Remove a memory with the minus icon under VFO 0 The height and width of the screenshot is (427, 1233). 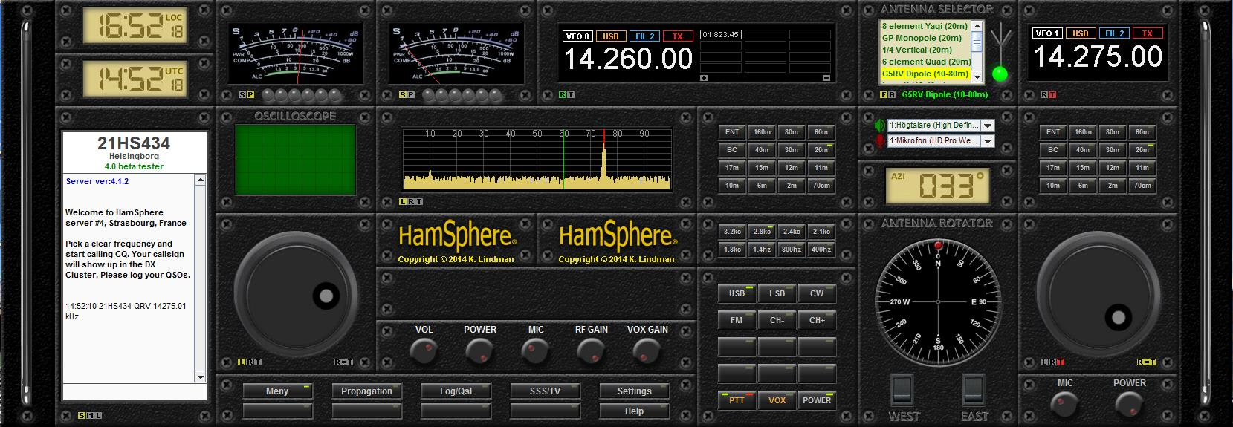[826, 77]
